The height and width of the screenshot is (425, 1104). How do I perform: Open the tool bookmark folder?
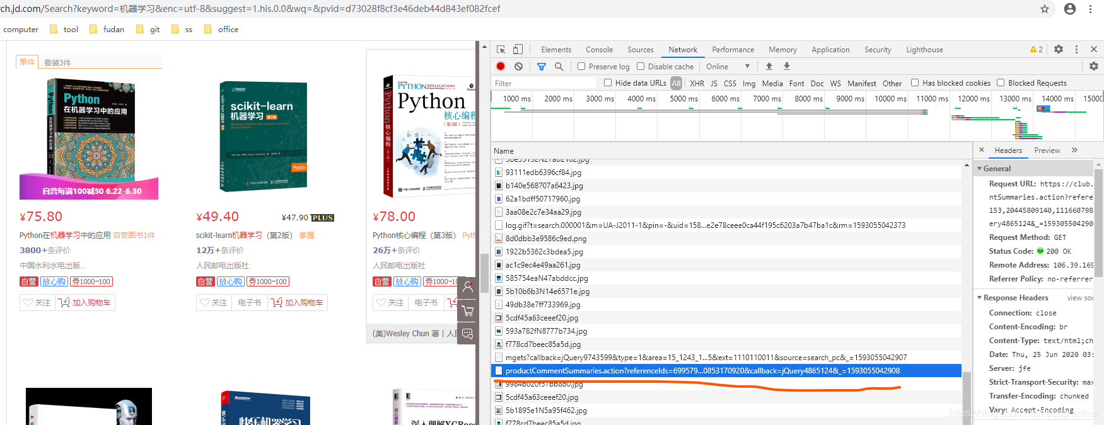tap(64, 29)
